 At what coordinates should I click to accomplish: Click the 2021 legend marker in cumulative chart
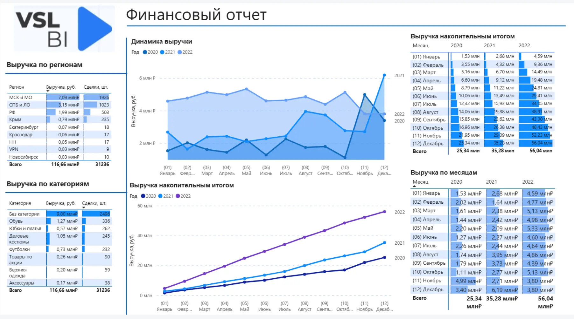coord(161,196)
